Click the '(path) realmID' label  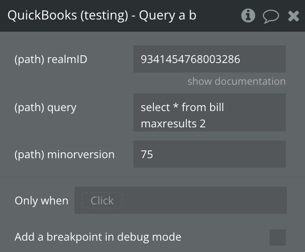(x=51, y=59)
